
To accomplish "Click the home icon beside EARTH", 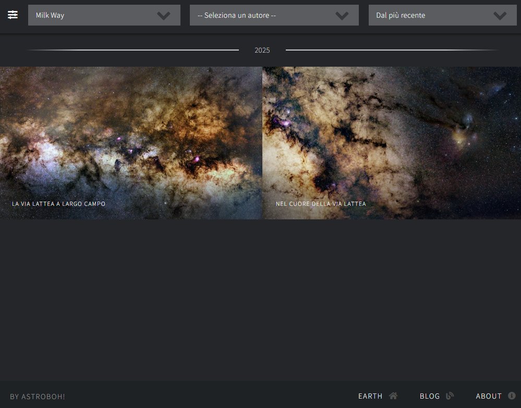I will [x=393, y=396].
